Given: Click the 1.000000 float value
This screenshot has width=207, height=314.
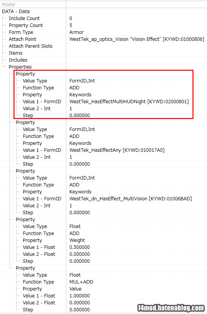Looking at the screenshot, I should pos(79,296).
